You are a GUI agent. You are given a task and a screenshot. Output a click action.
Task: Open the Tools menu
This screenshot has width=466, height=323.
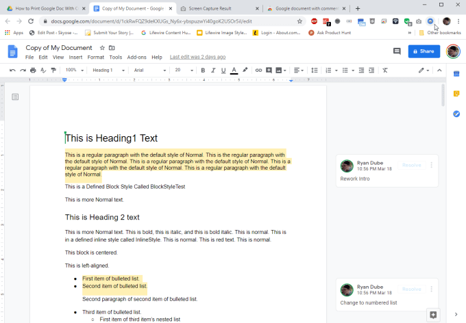point(116,57)
